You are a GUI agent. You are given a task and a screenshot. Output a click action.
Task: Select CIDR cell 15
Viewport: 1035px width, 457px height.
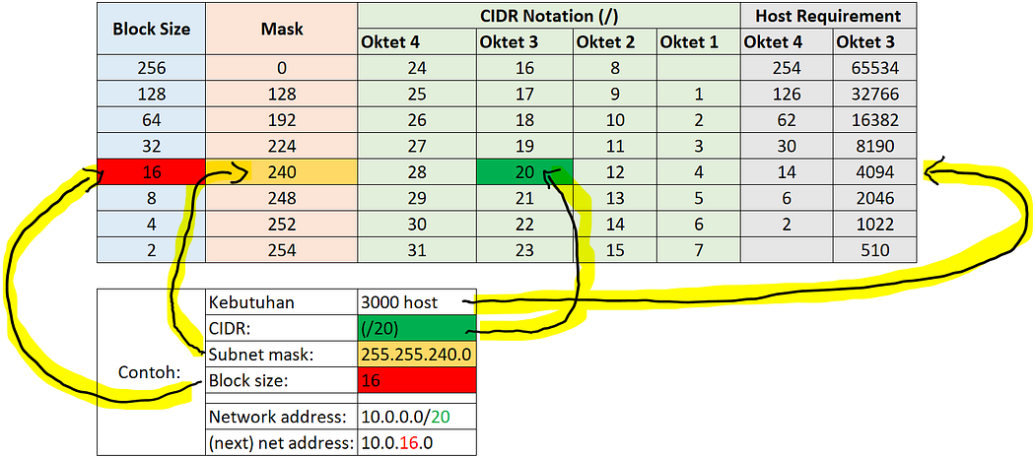click(615, 249)
